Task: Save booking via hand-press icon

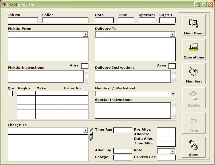Action: [193, 145]
